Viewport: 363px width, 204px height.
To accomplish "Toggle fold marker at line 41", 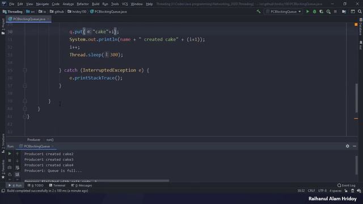I will coord(25,116).
